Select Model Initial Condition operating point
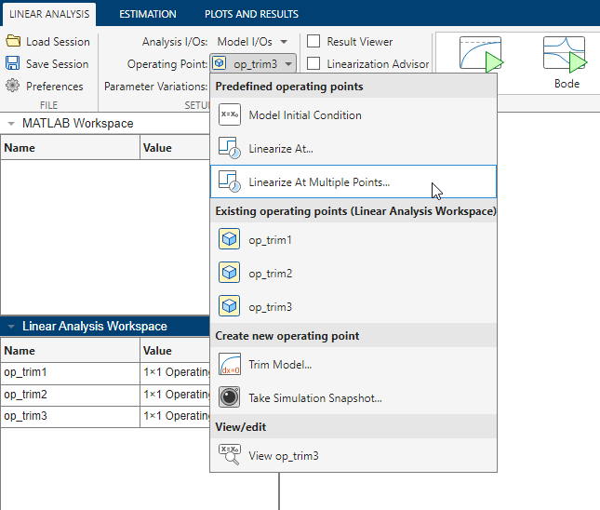This screenshot has height=510, width=600. tap(304, 115)
